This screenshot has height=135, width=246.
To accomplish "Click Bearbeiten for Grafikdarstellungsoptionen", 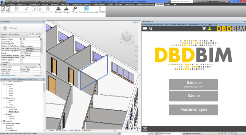I will point(30,51).
